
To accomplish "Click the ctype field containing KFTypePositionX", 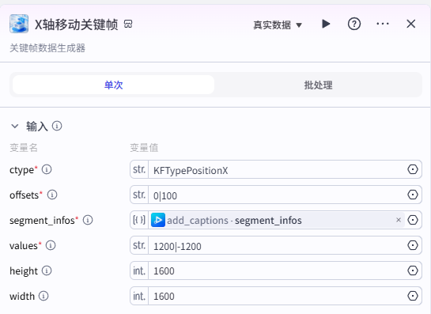I will (x=276, y=169).
